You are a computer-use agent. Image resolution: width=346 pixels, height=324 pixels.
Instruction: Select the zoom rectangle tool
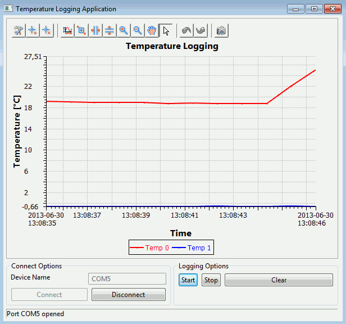tap(82, 31)
